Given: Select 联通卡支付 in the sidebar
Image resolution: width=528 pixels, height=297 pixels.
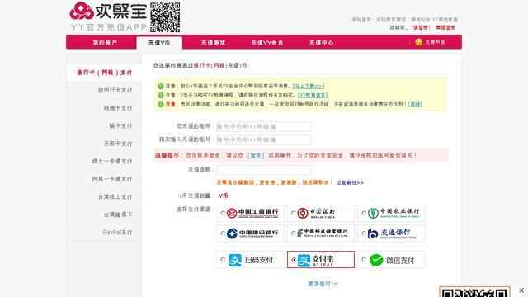Looking at the screenshot, I should [118, 108].
